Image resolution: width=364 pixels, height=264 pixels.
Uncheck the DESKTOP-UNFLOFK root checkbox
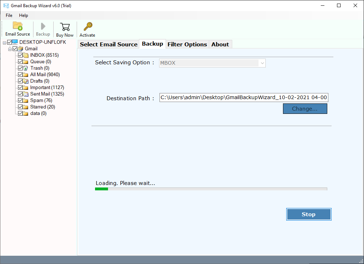point(9,42)
